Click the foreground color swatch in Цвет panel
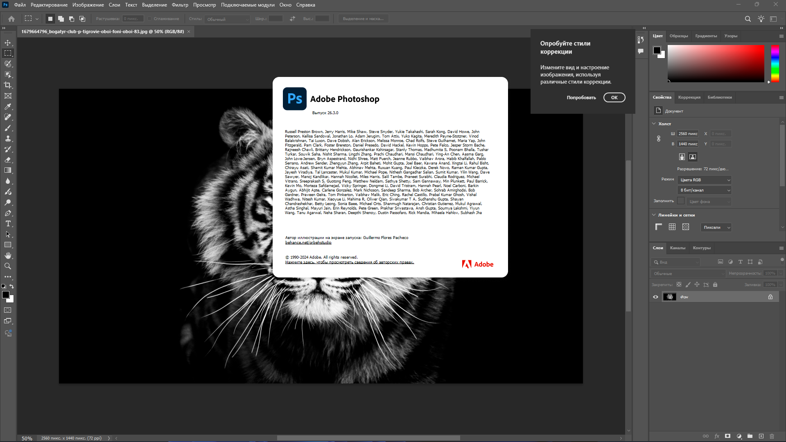Image resolution: width=786 pixels, height=442 pixels. (x=657, y=50)
